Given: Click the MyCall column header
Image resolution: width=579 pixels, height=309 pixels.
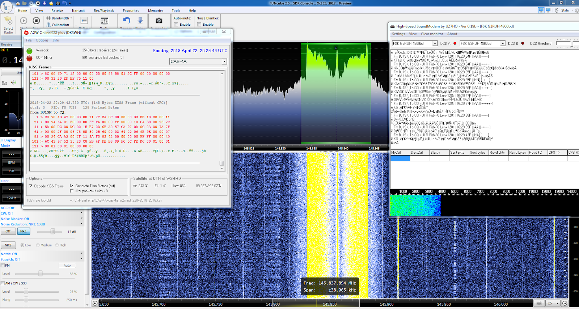Looking at the screenshot, I should [400, 152].
